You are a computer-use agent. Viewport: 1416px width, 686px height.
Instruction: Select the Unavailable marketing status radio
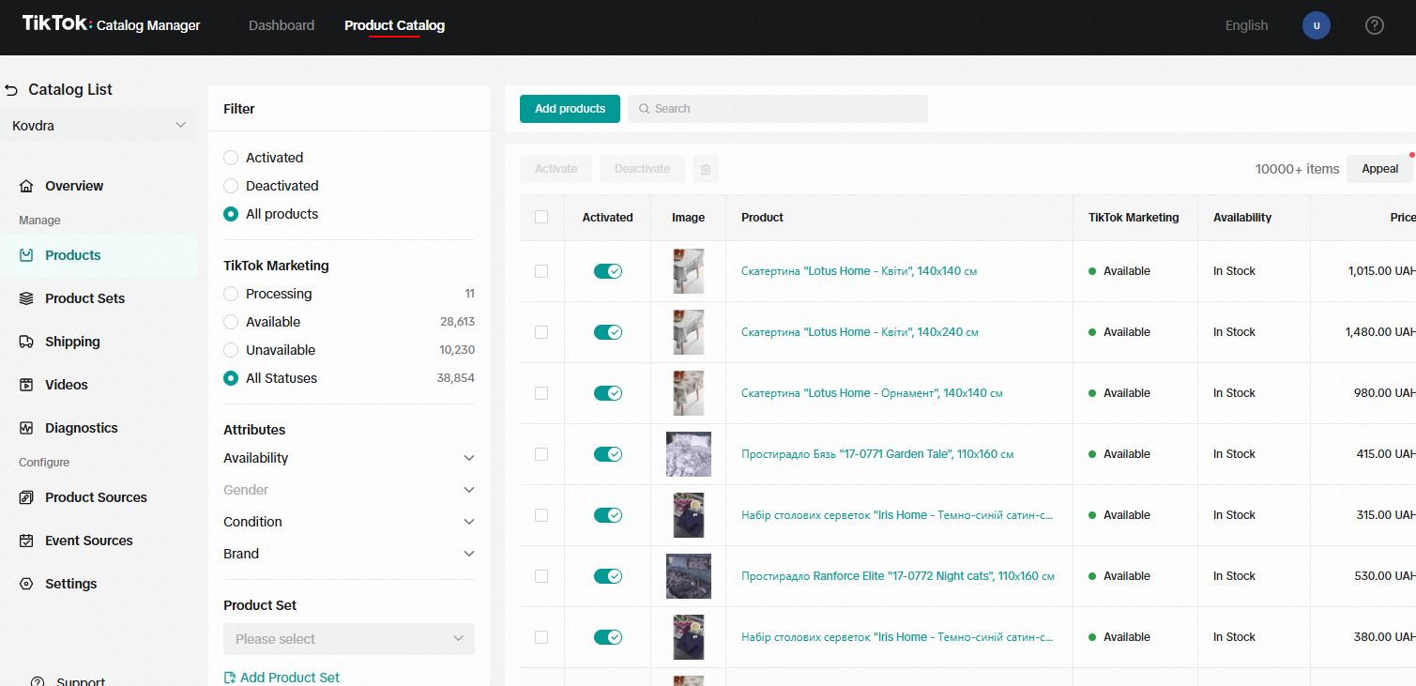click(231, 350)
